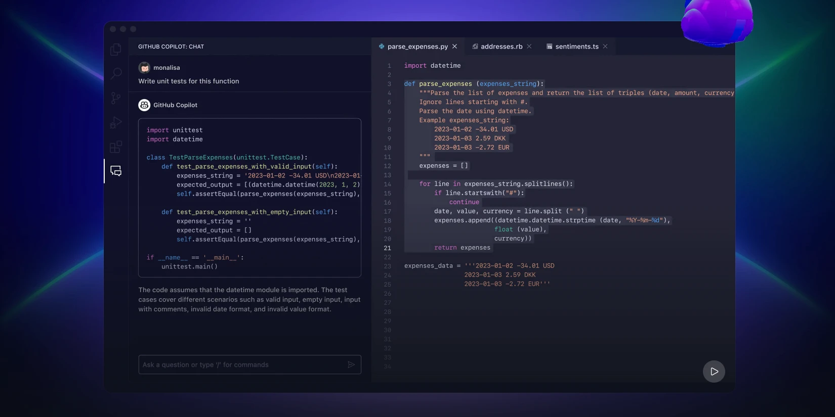Close the parse_expenses.py tab

click(454, 47)
